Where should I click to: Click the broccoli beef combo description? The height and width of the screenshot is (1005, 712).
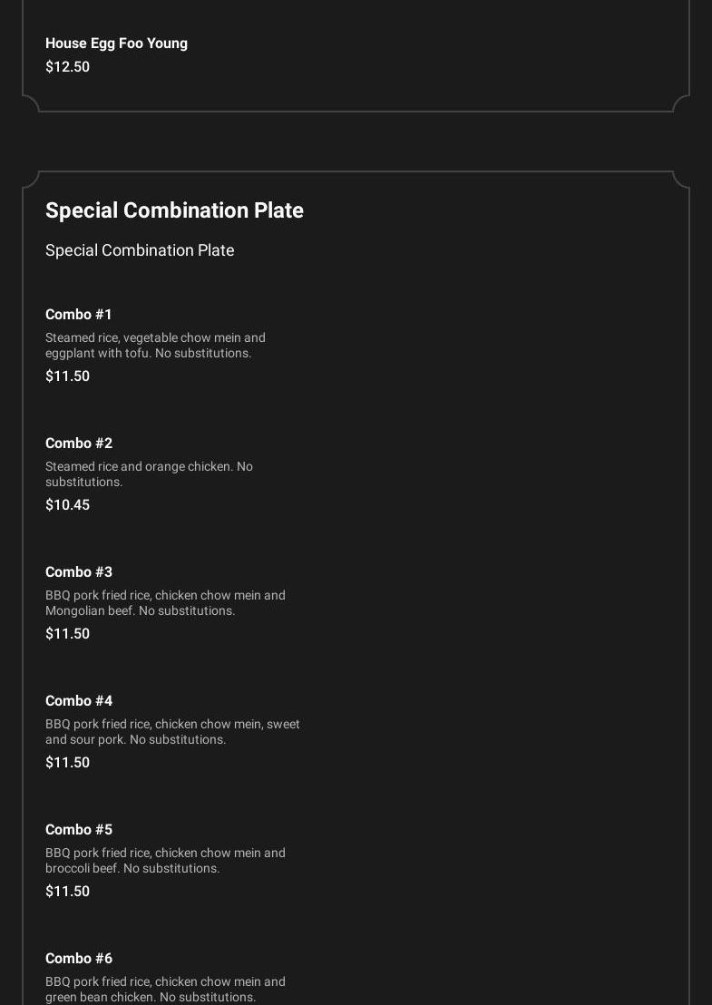point(165,861)
